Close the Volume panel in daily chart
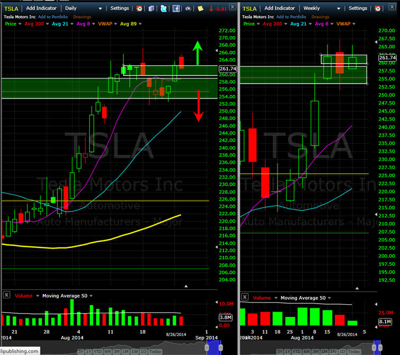Image resolution: width=400 pixels, height=355 pixels. [x=6, y=295]
